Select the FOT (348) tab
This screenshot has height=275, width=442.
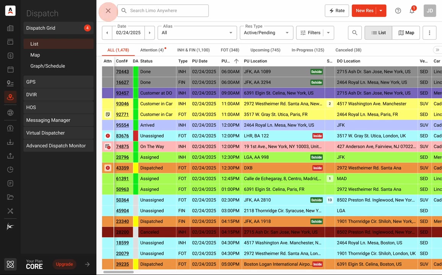click(230, 50)
